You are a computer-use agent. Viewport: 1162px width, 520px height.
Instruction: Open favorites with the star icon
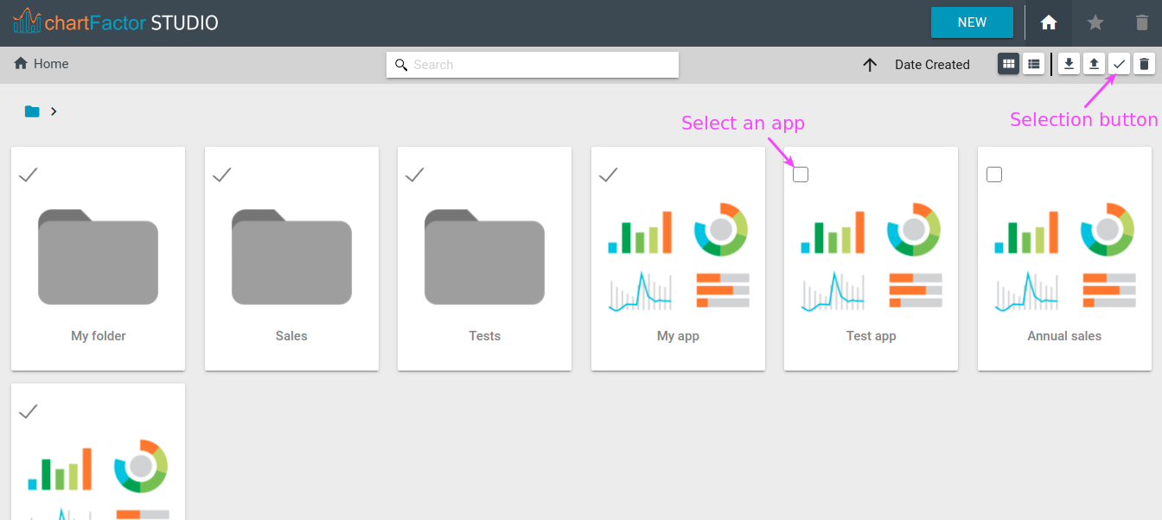pos(1095,23)
